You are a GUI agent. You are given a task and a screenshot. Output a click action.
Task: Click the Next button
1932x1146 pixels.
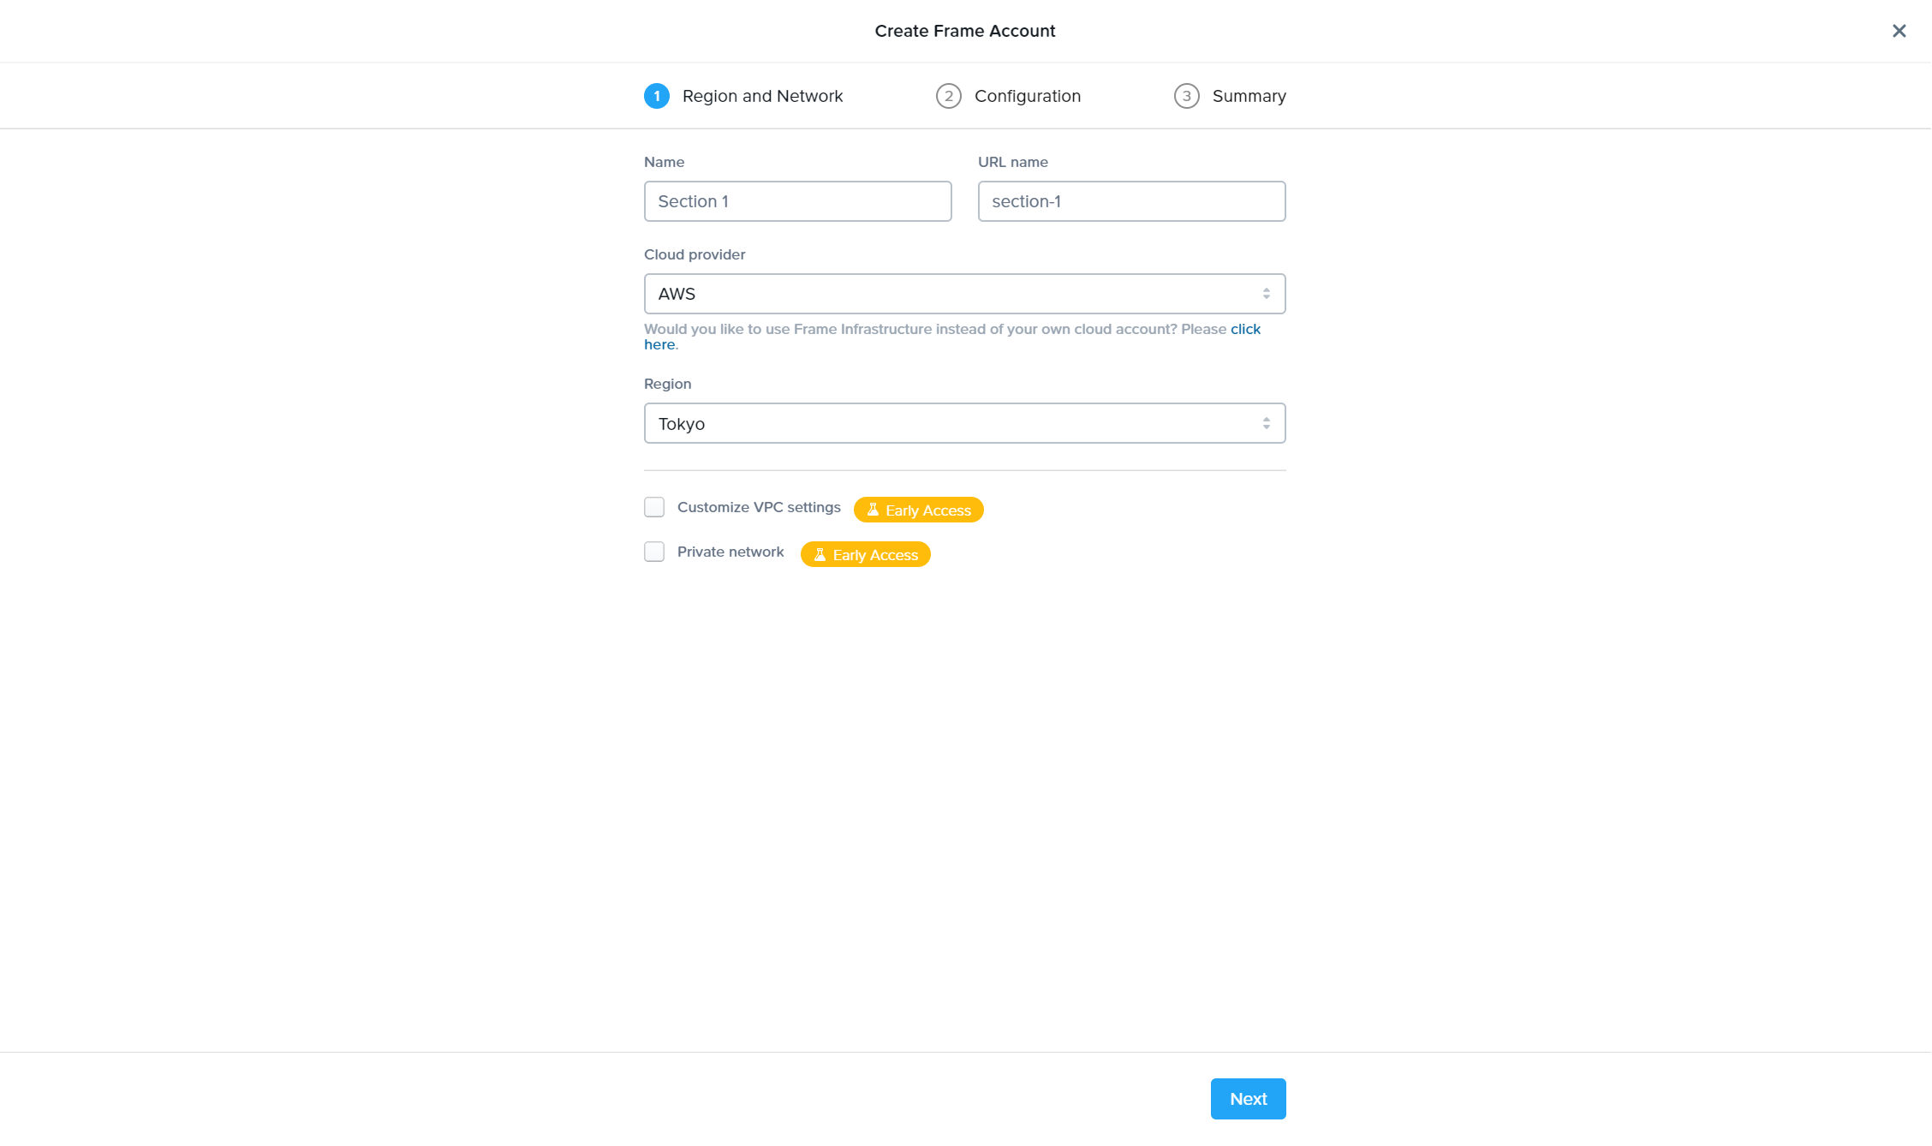tap(1248, 1098)
